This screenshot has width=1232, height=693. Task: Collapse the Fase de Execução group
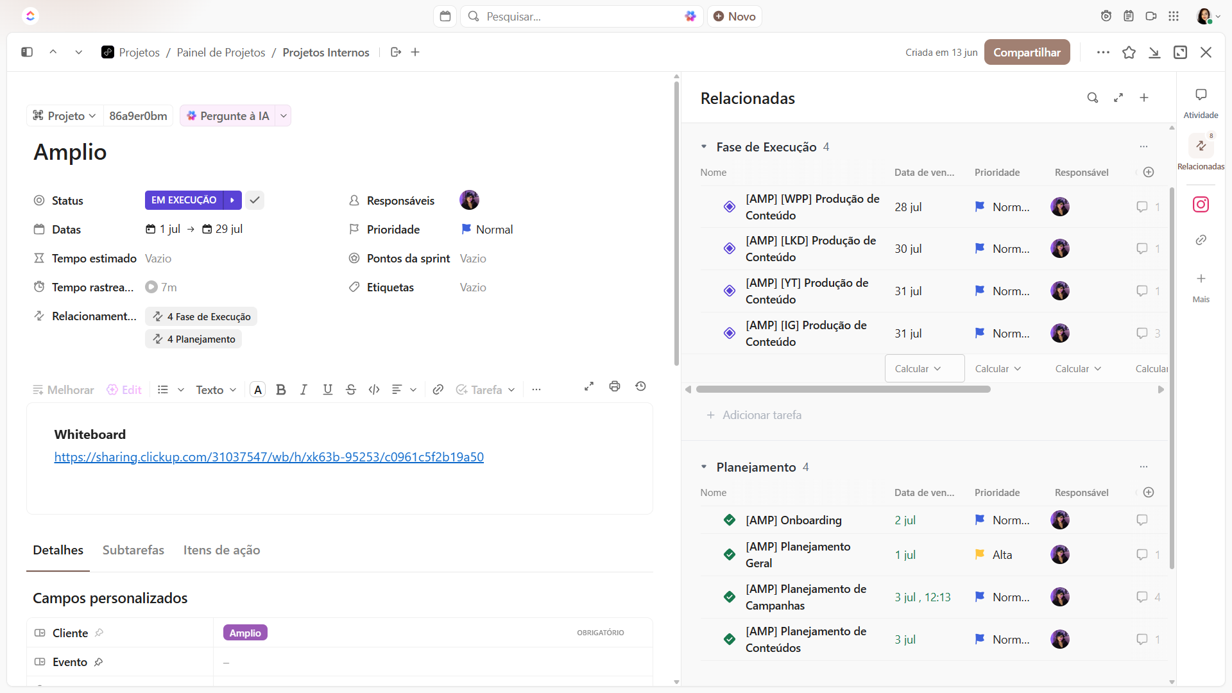704,147
